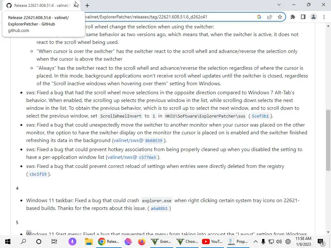Click the HKCU\Software\ExplorerPatcher\sws registry path
This screenshot has width=331, height=248.
[205, 116]
